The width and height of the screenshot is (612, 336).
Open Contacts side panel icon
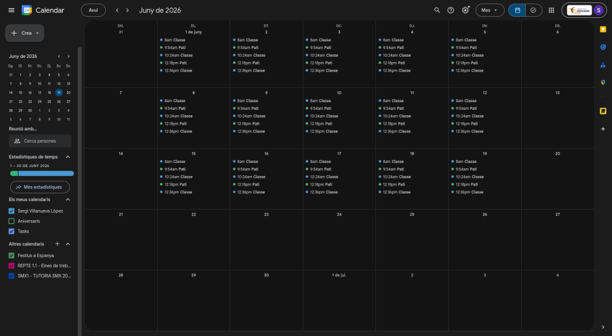pos(602,64)
